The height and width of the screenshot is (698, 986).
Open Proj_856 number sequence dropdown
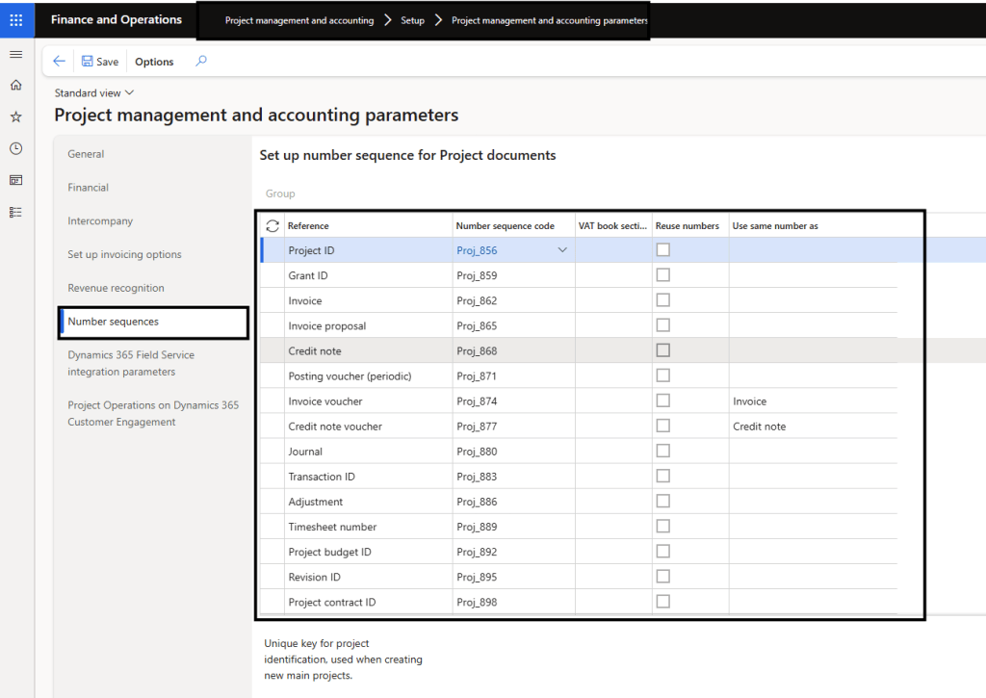pyautogui.click(x=563, y=250)
